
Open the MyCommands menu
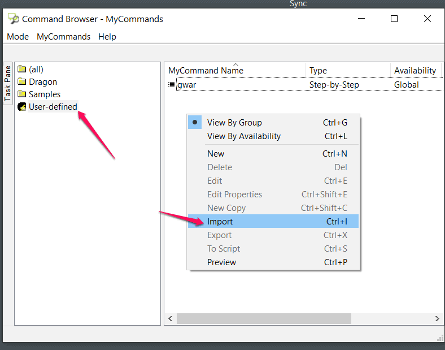(x=64, y=37)
